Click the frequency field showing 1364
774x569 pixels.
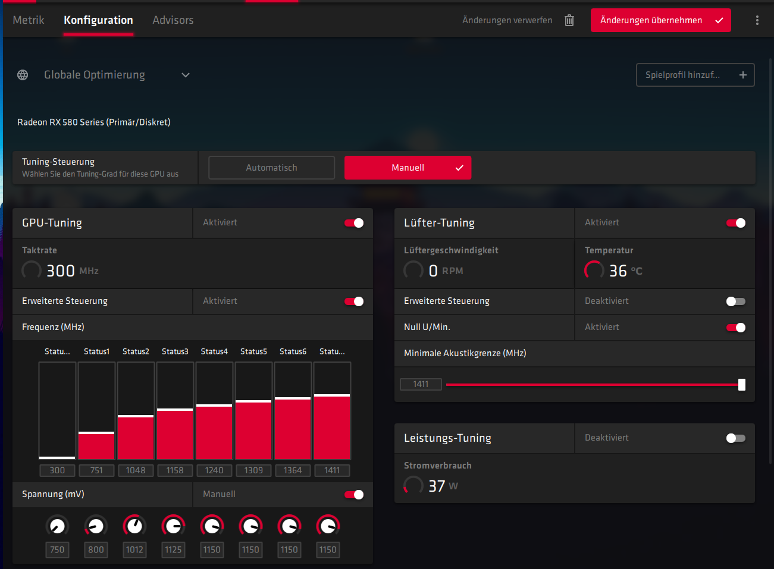coord(293,470)
